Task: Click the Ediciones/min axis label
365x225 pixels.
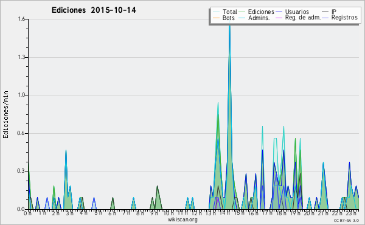Action: 5,114
